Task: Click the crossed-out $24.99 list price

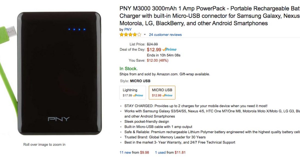Action: tap(152, 44)
